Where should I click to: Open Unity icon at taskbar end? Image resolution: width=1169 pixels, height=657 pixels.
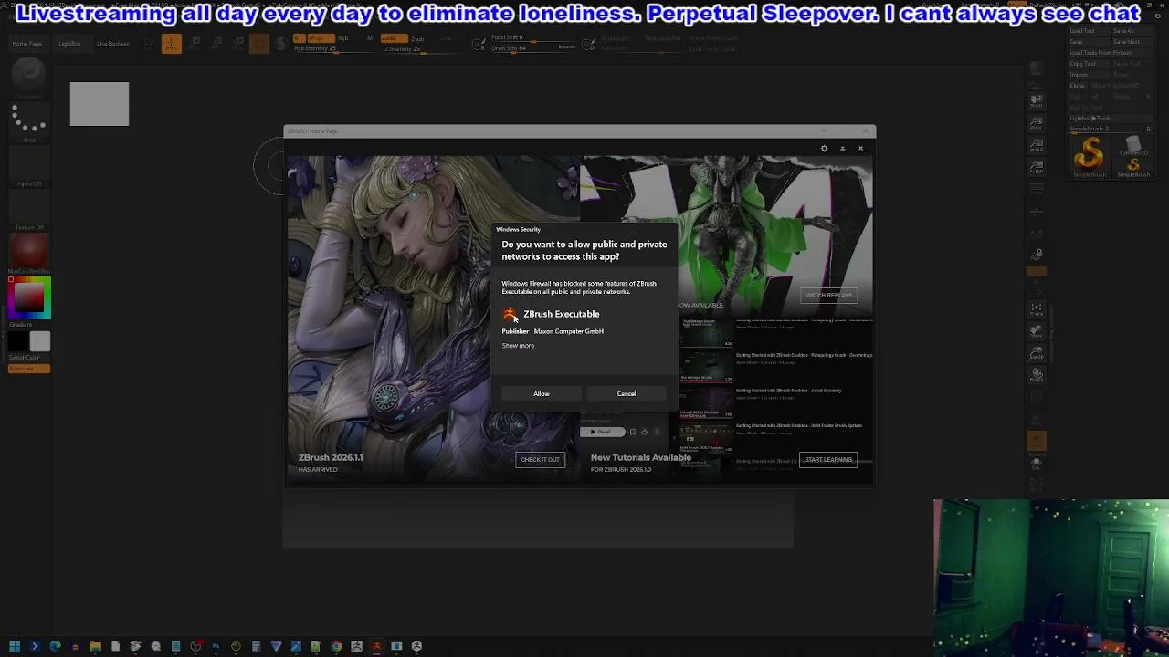(416, 646)
